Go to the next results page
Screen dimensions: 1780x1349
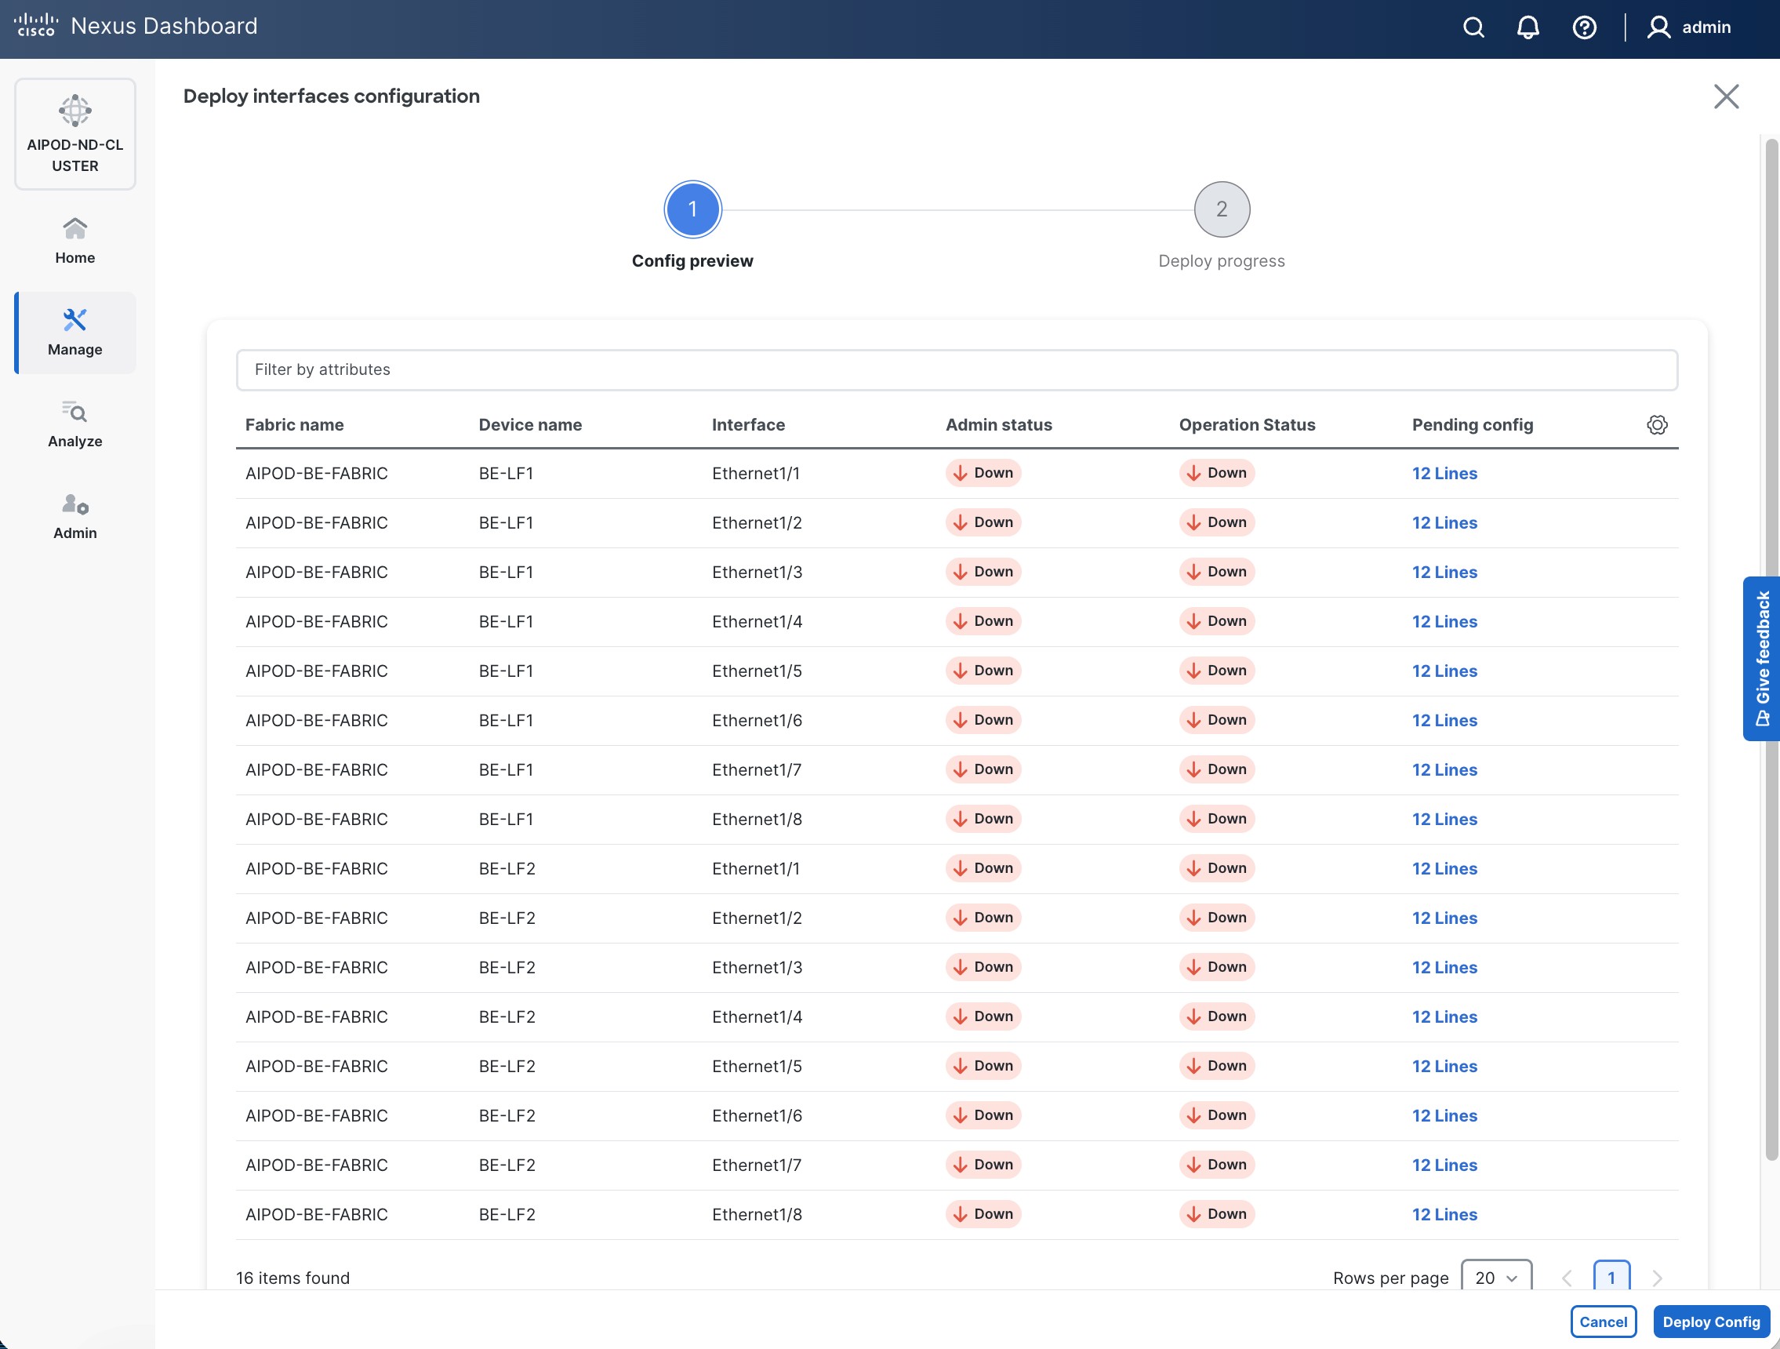pos(1656,1278)
